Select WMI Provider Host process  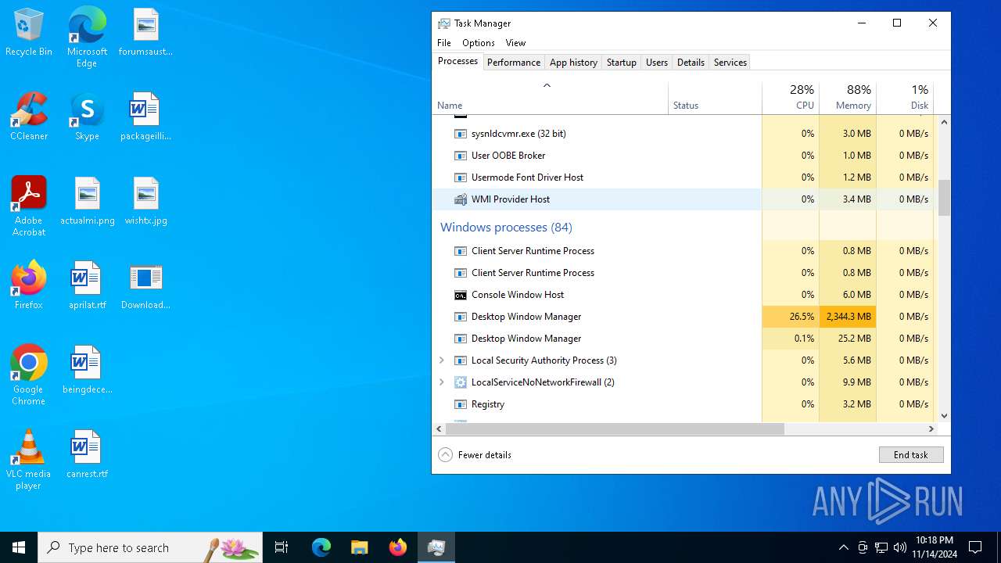(x=683, y=199)
